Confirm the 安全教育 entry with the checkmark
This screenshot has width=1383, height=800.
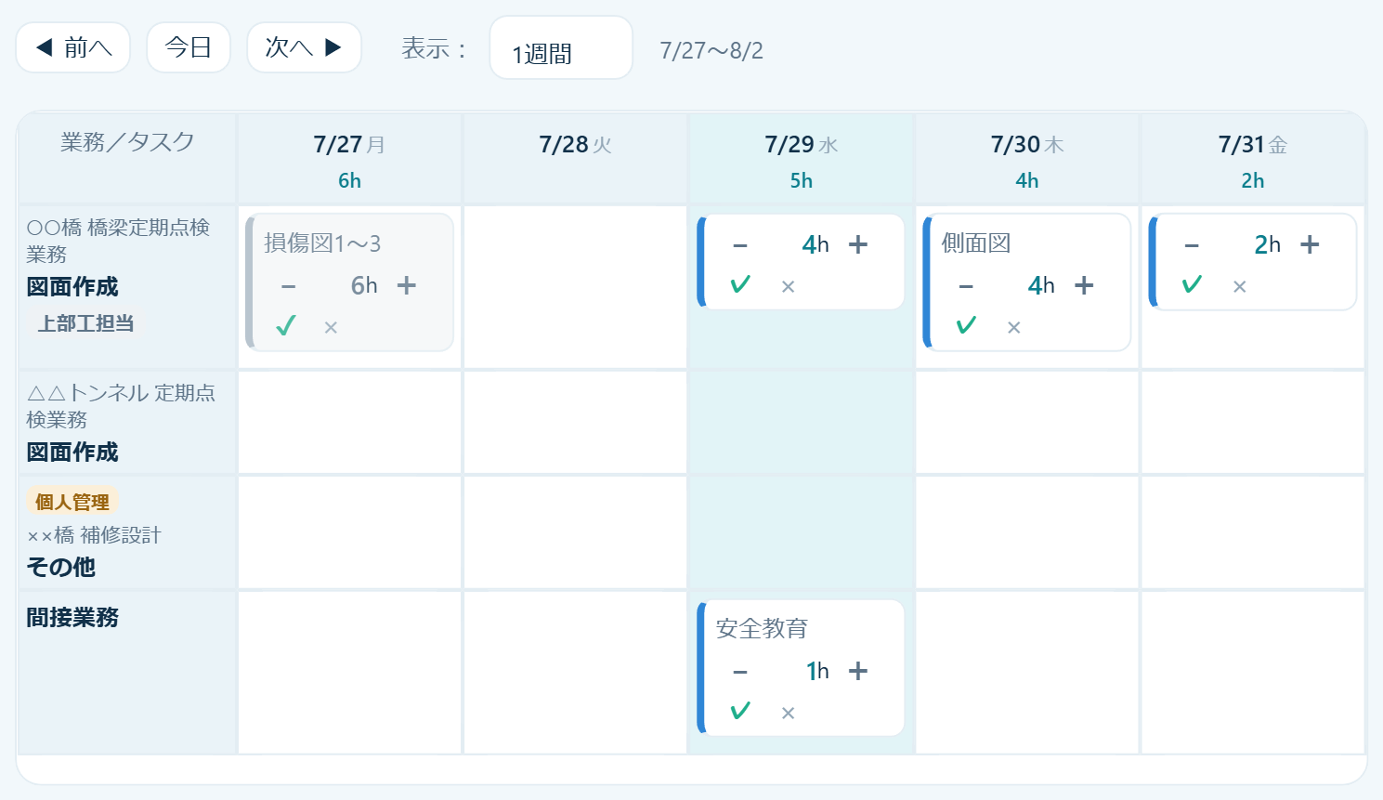click(x=740, y=711)
